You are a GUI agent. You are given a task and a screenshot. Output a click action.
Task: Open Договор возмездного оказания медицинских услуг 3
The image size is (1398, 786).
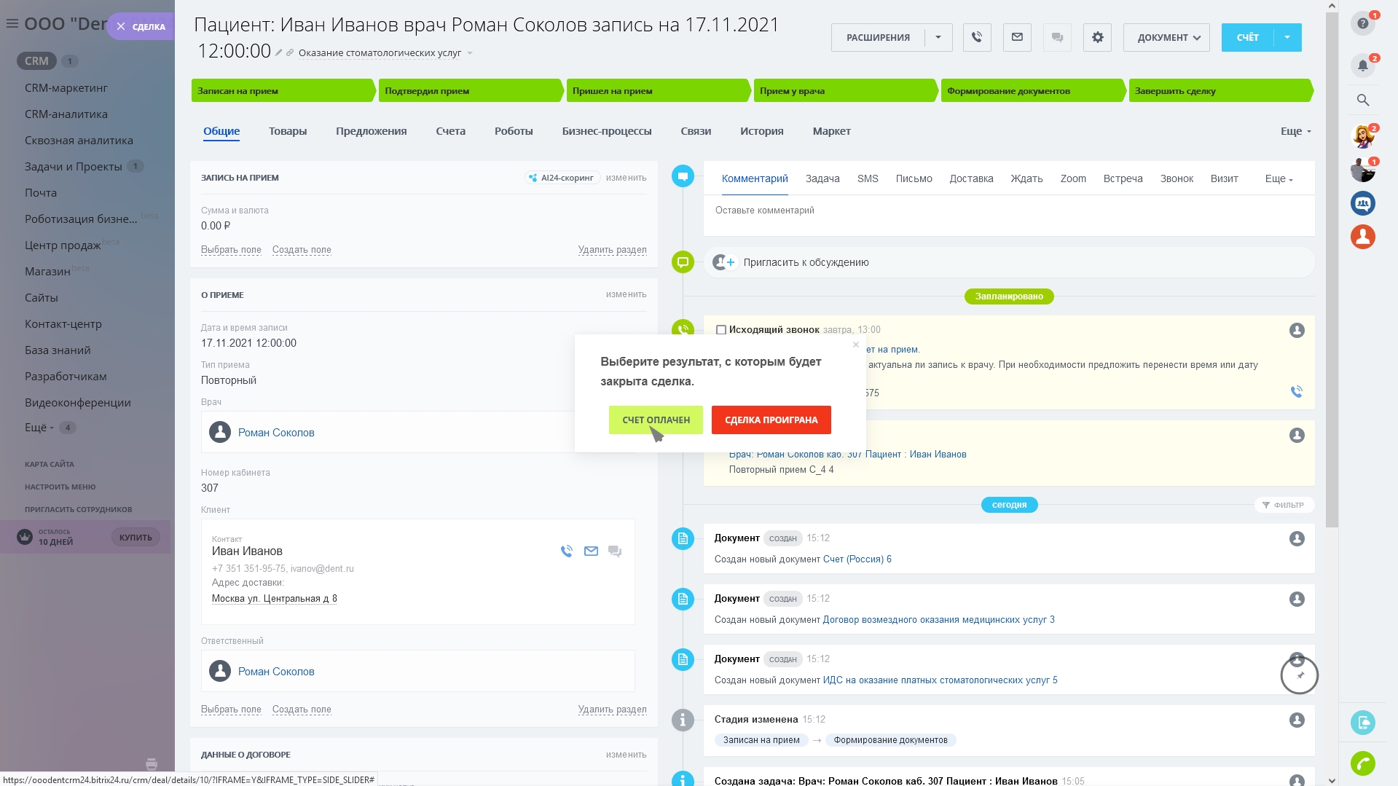click(938, 620)
